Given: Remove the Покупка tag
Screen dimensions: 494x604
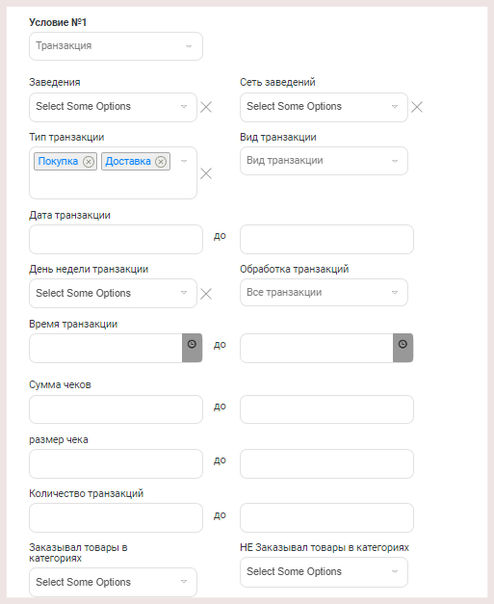Looking at the screenshot, I should (x=89, y=162).
